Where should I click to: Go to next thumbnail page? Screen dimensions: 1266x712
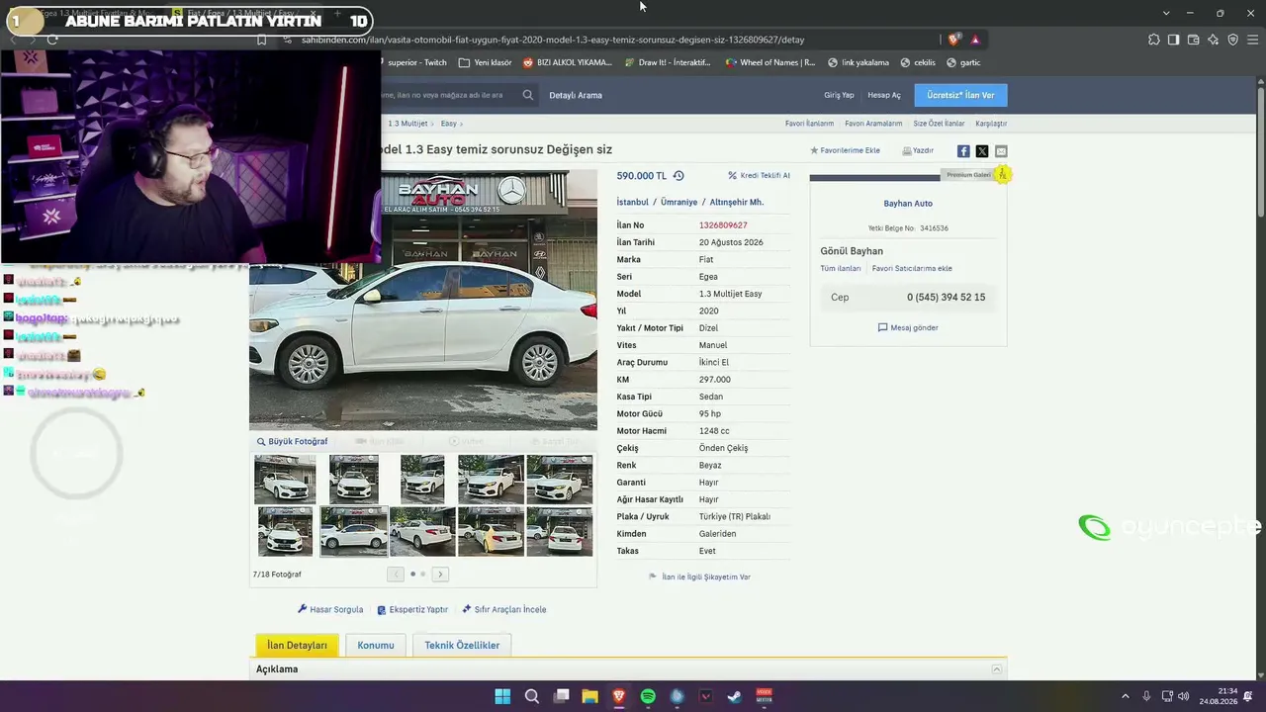click(440, 574)
